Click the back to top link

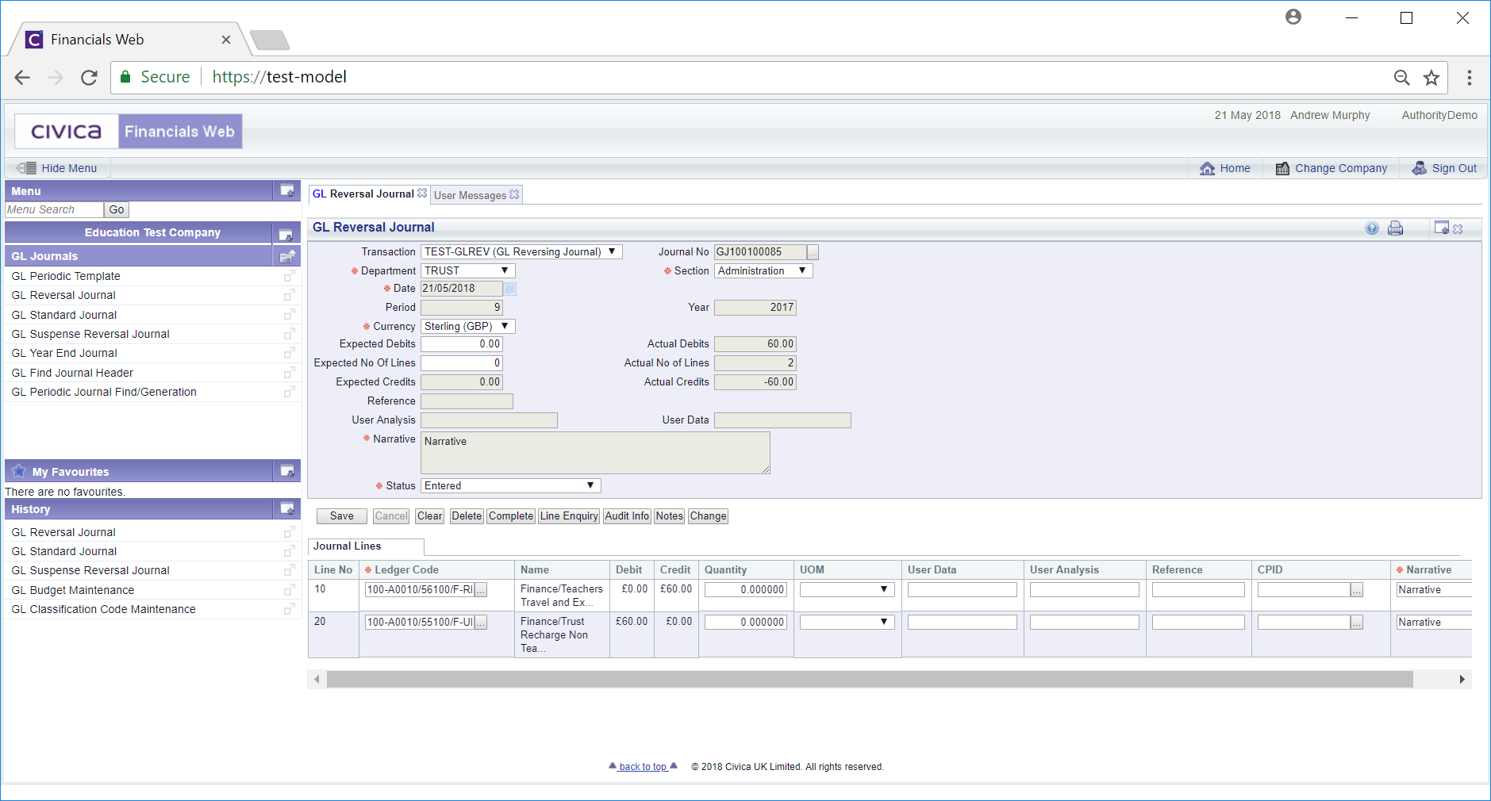pyautogui.click(x=643, y=767)
